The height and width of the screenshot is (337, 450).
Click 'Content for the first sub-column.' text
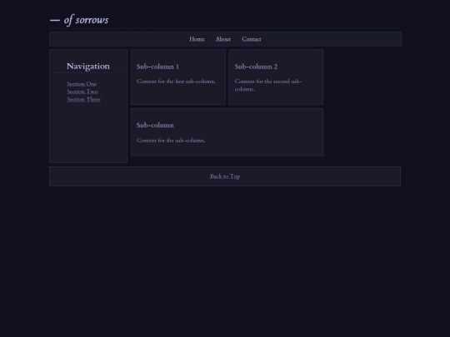pos(176,82)
